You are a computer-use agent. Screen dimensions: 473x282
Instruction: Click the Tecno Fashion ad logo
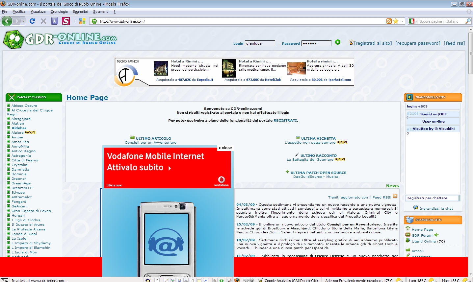click(128, 73)
